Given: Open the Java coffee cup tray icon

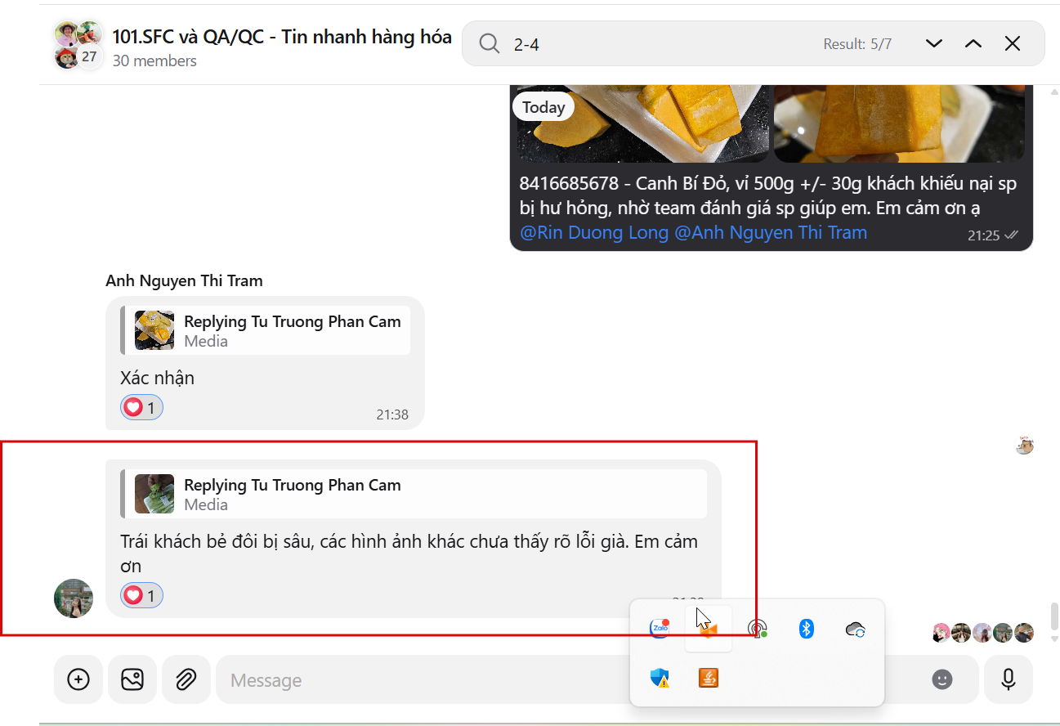Looking at the screenshot, I should 709,678.
